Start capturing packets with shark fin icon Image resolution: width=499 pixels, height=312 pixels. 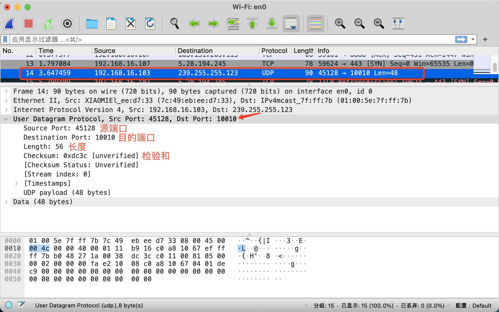pyautogui.click(x=10, y=24)
